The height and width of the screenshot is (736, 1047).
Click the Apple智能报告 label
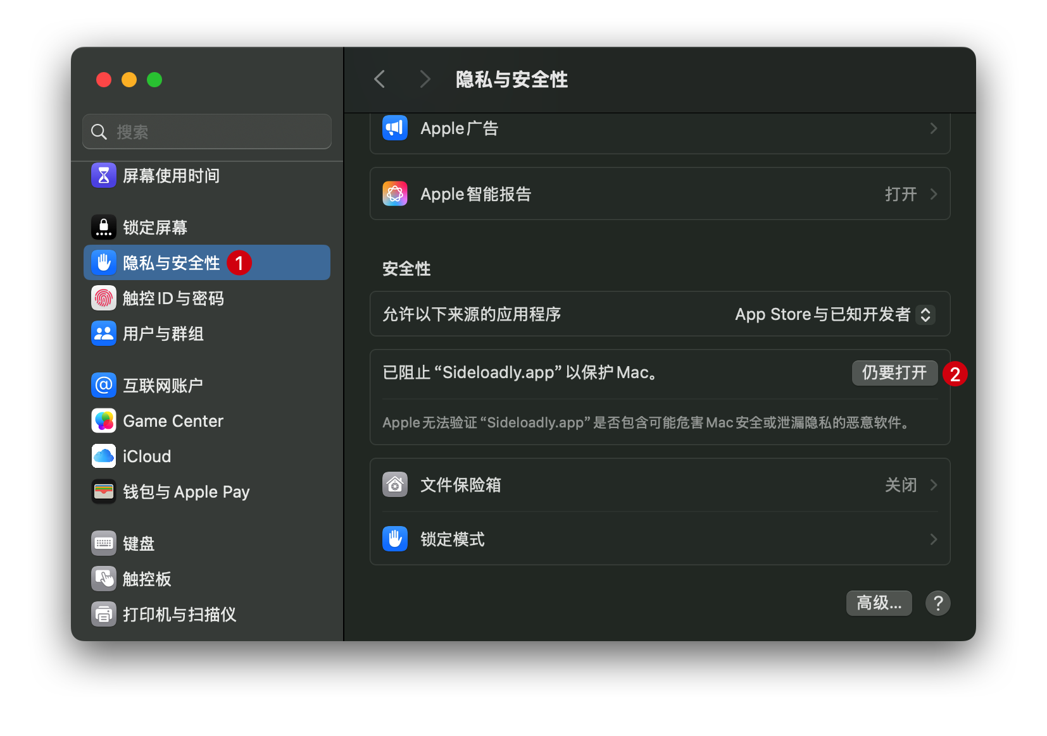pyautogui.click(x=476, y=194)
